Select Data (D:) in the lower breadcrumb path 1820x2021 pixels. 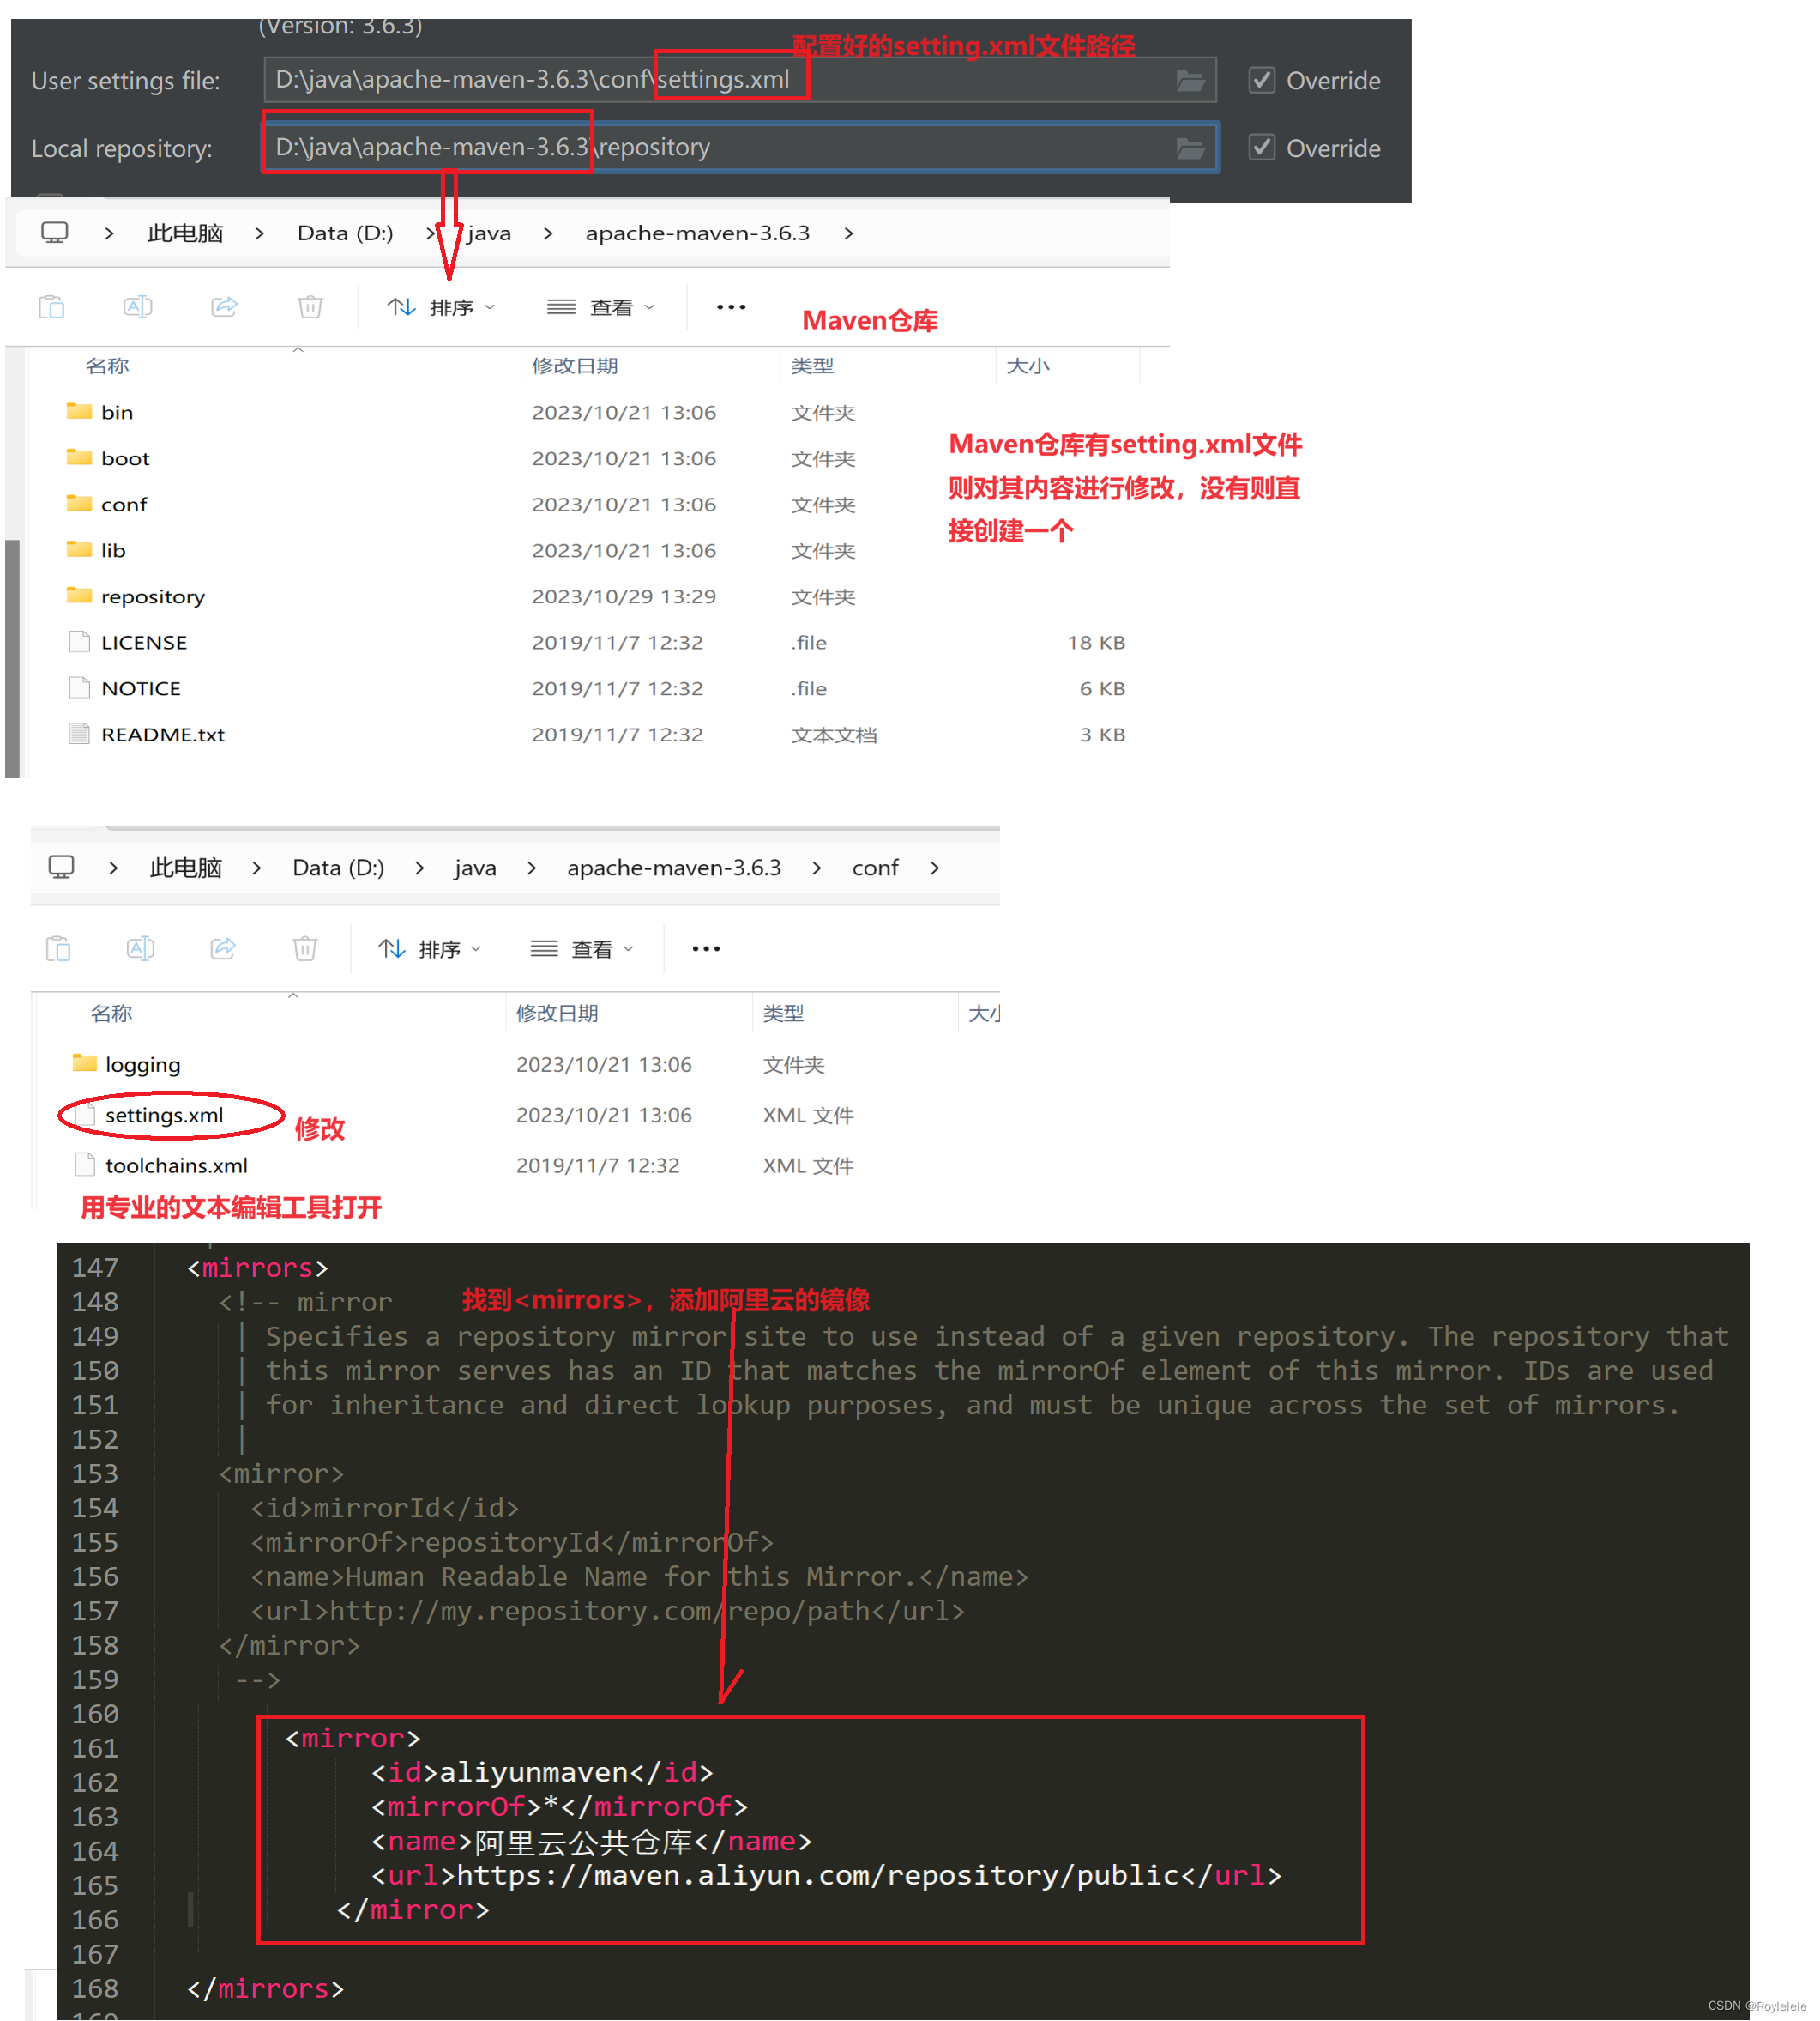pos(338,868)
